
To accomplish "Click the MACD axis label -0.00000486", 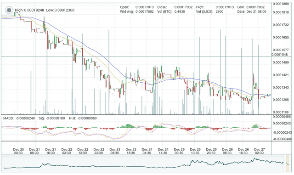I will [x=282, y=139].
